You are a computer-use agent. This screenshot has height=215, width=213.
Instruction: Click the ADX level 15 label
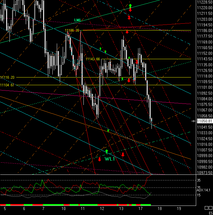pos(199,195)
